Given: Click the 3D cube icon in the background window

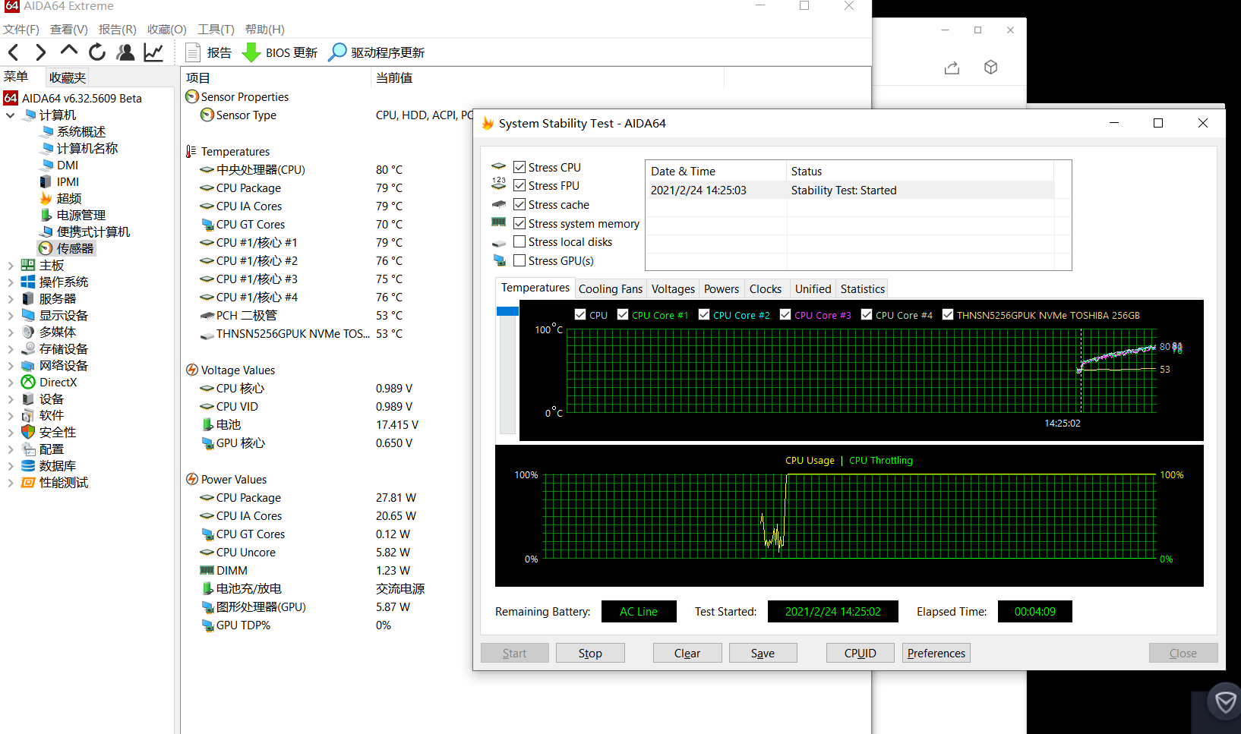Looking at the screenshot, I should (x=990, y=68).
